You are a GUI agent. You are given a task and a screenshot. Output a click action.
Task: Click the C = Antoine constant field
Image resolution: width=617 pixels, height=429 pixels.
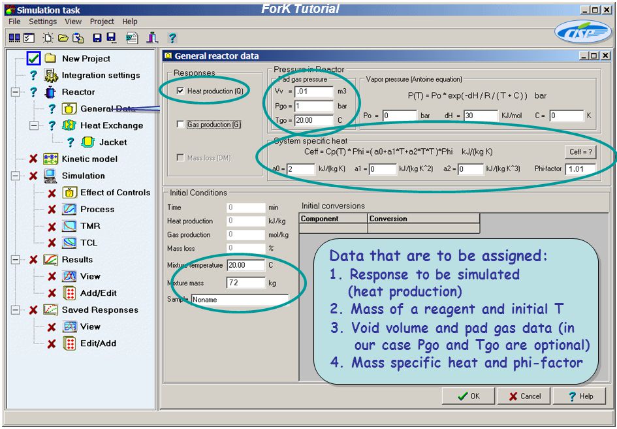click(567, 116)
